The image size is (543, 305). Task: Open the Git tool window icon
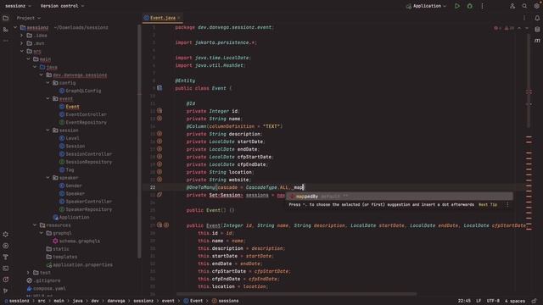click(6, 291)
